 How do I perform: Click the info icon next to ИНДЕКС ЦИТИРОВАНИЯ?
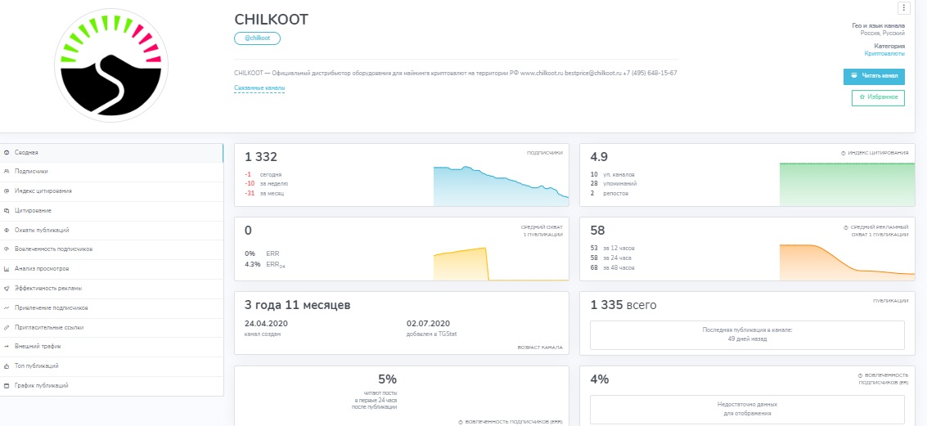[843, 152]
